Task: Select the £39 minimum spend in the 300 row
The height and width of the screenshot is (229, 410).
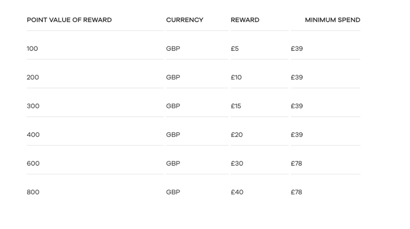Action: pos(296,106)
